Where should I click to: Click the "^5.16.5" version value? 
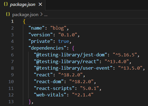pyautogui.click(x=125, y=55)
